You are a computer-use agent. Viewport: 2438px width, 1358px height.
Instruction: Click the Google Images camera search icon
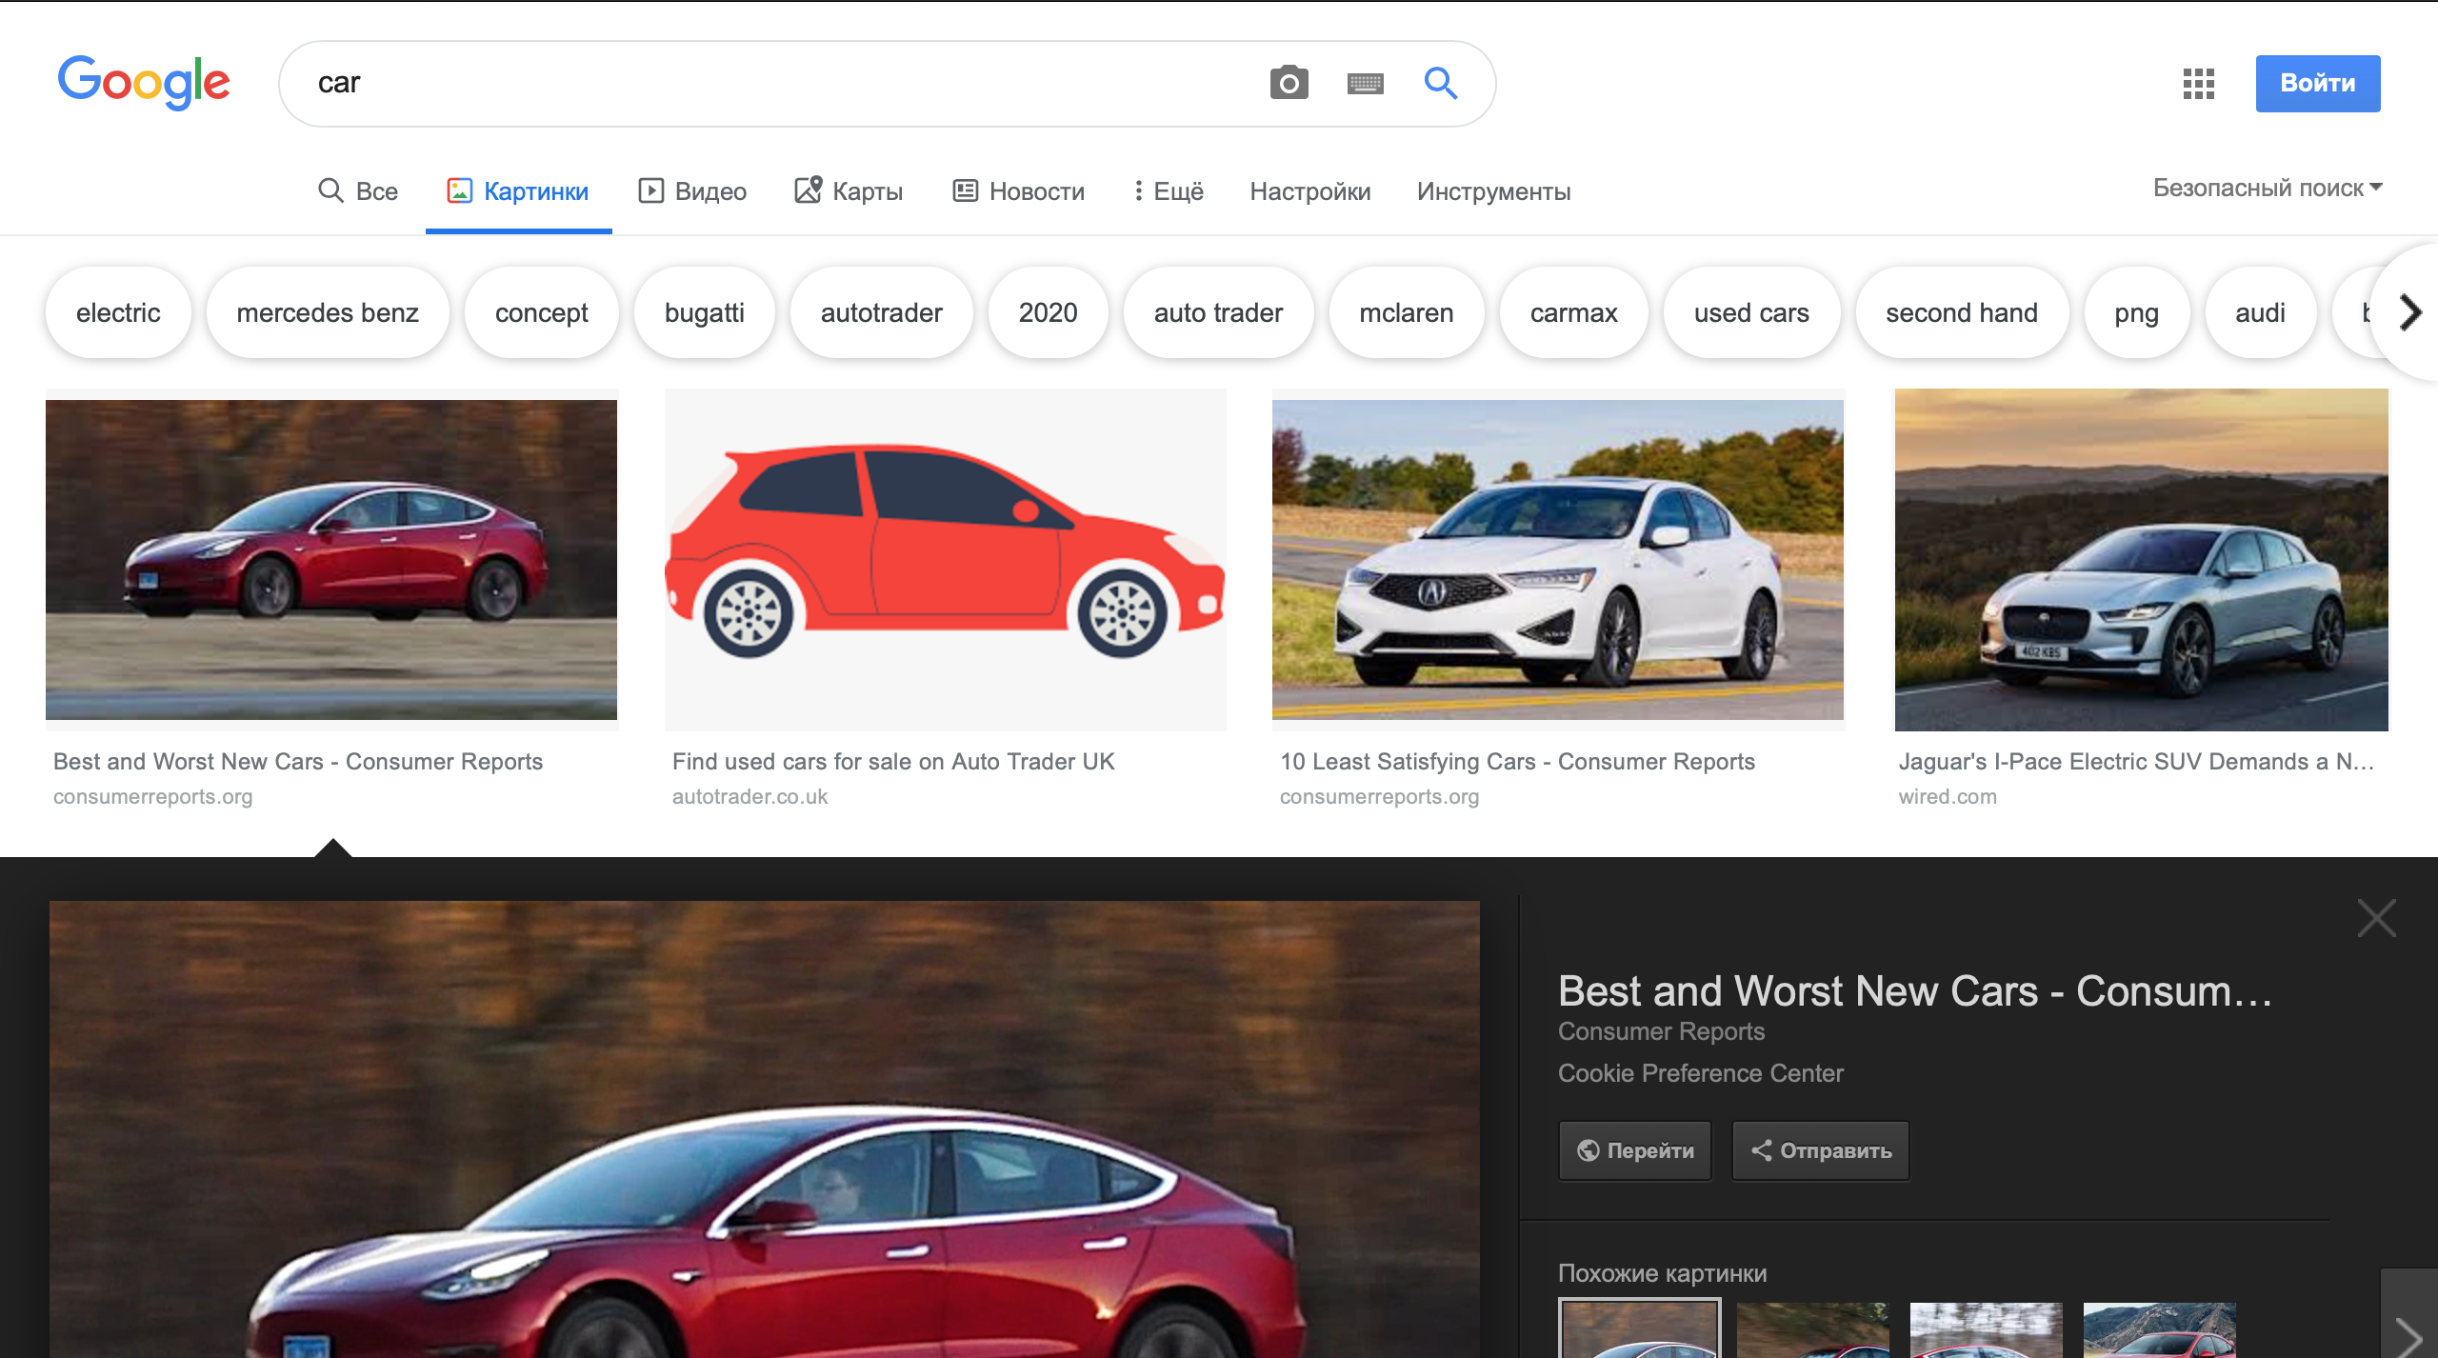pos(1289,82)
